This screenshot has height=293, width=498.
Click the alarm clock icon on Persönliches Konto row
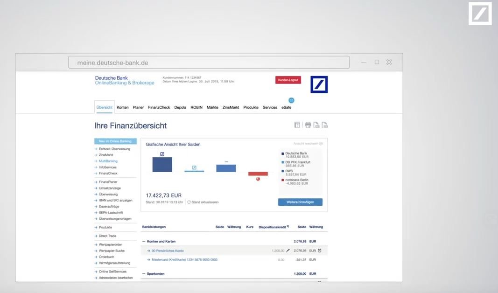coord(320,251)
